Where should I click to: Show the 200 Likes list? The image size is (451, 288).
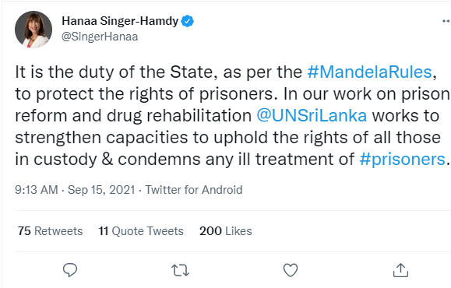pyautogui.click(x=226, y=231)
